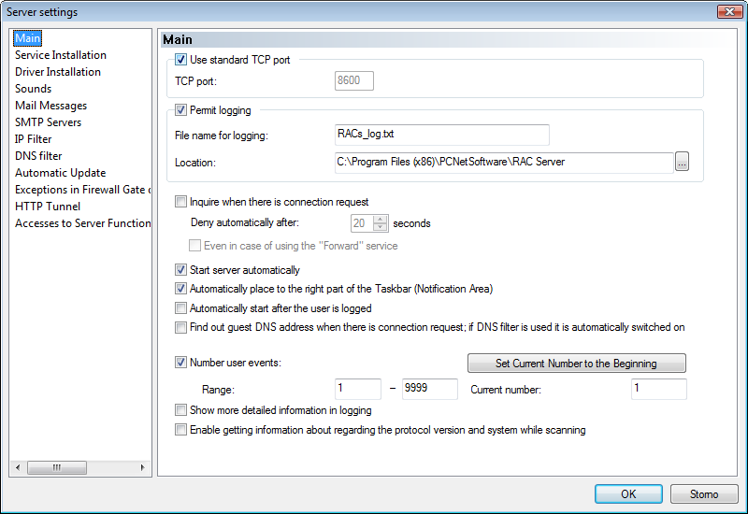Screen dimensions: 748x514
Task: Open the log location browse button
Action: coord(682,162)
